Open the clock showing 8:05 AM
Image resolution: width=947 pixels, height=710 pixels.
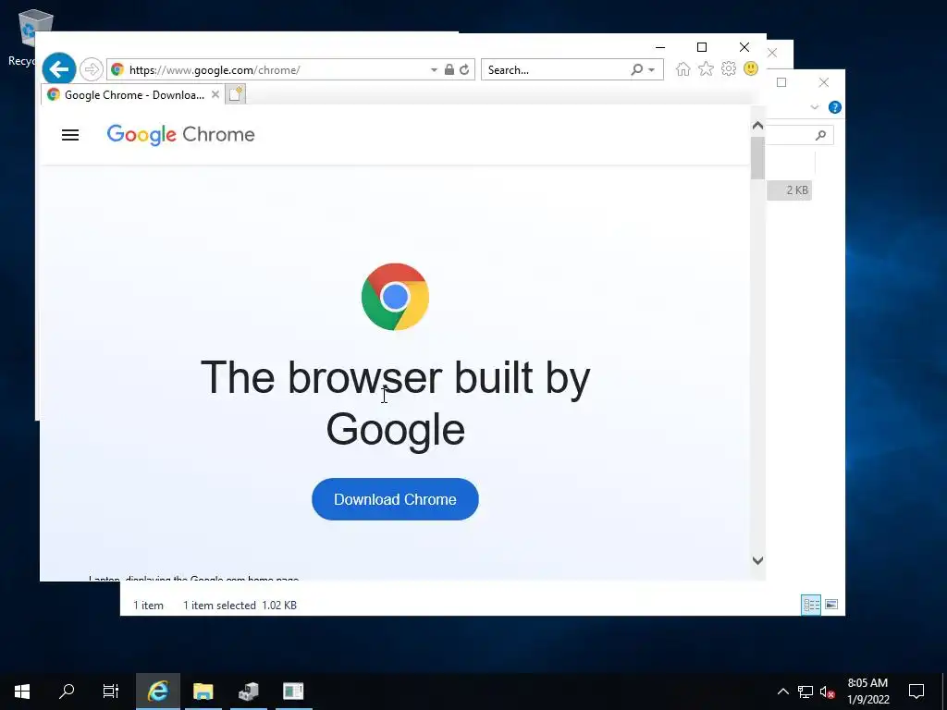pyautogui.click(x=867, y=692)
